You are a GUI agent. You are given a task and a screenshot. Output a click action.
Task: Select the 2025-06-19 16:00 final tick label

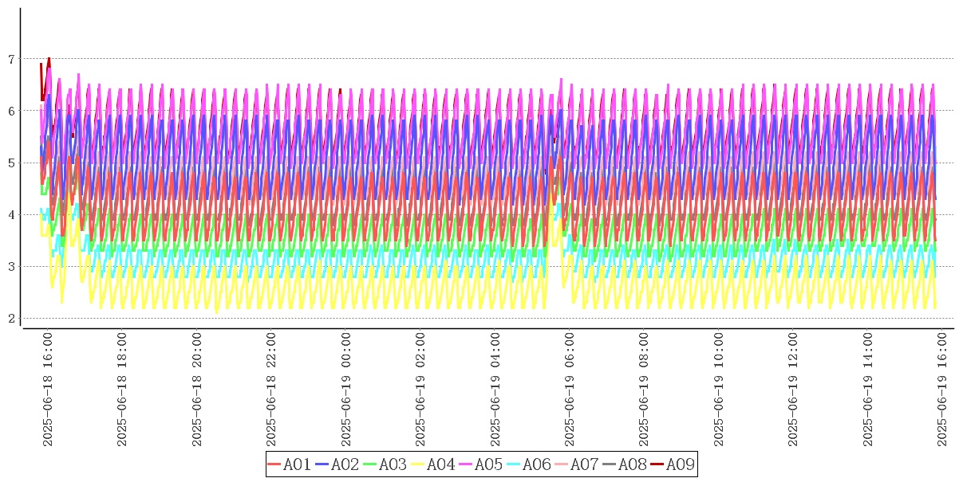click(x=942, y=389)
